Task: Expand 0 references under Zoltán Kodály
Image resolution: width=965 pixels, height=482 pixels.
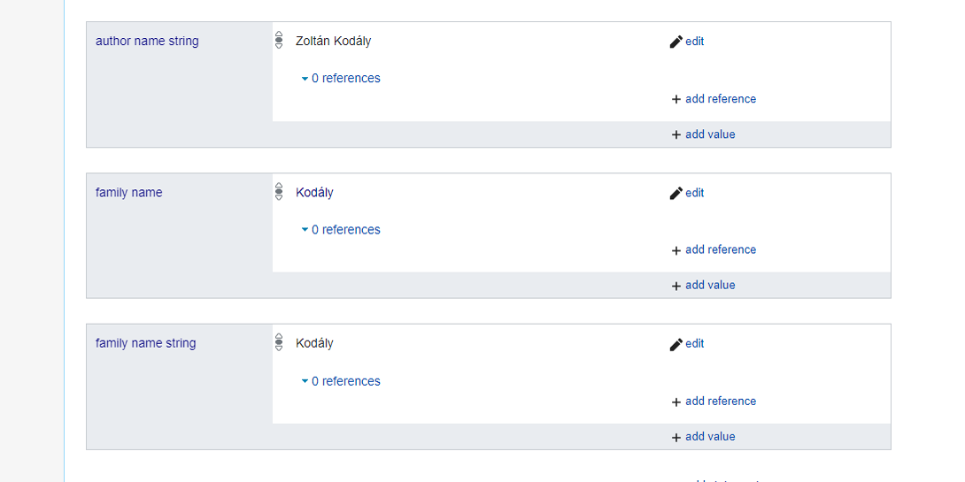Action: point(345,79)
